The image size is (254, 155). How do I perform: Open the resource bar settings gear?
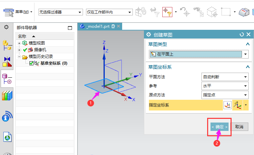click(6, 27)
